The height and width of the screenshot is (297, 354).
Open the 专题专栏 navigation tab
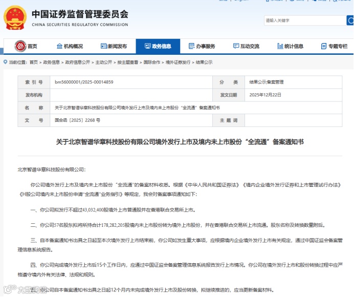coord(334,46)
